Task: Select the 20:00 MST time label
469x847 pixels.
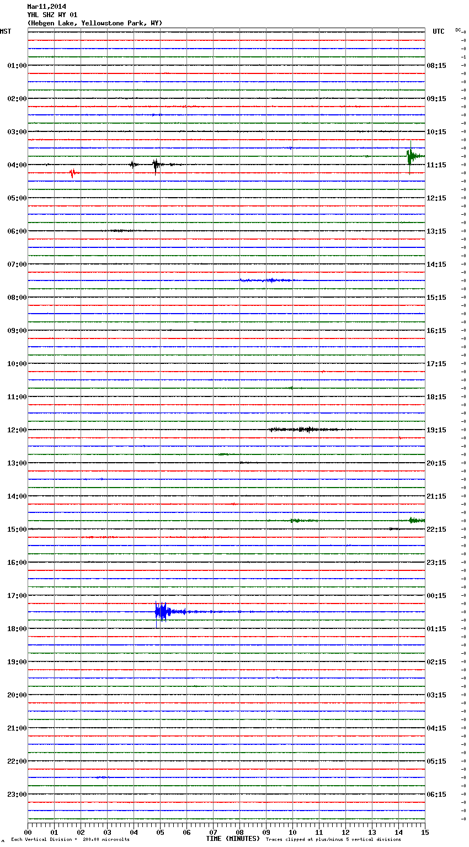Action: (17, 695)
